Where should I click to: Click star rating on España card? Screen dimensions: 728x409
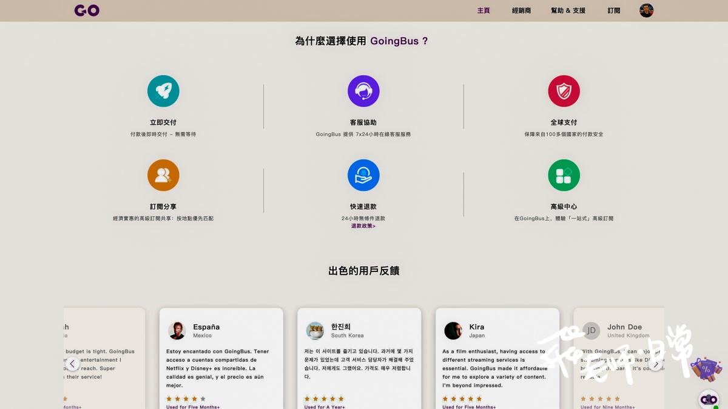186,399
